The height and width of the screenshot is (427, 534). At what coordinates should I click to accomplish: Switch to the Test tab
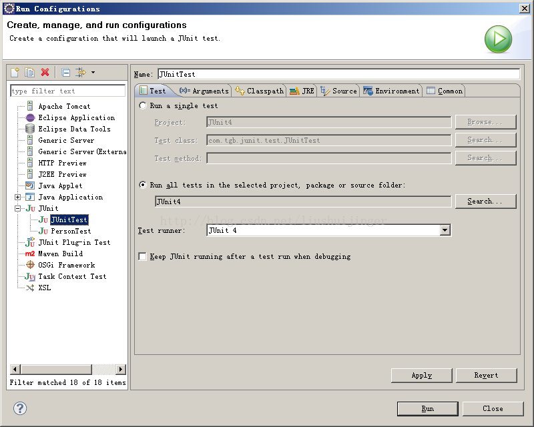point(153,91)
